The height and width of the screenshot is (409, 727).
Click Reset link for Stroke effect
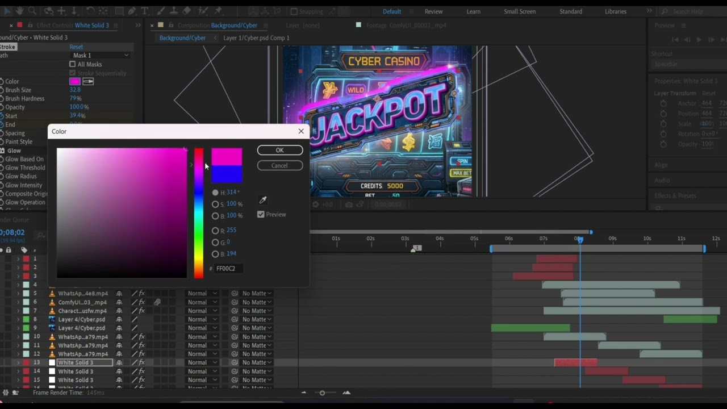[x=76, y=47]
